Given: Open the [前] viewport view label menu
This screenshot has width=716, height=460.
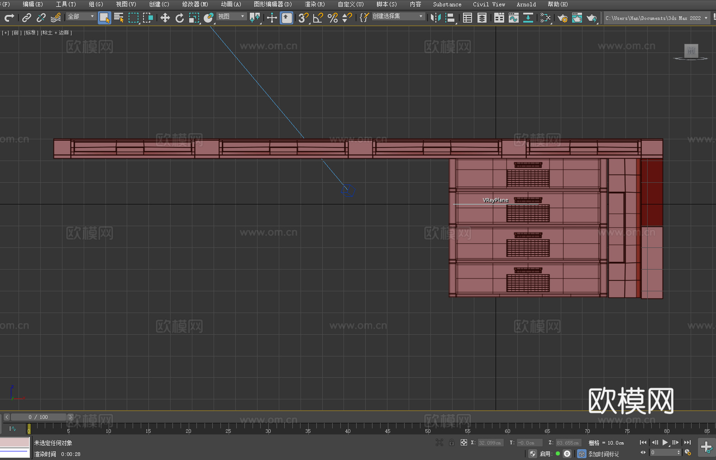Looking at the screenshot, I should [x=16, y=33].
